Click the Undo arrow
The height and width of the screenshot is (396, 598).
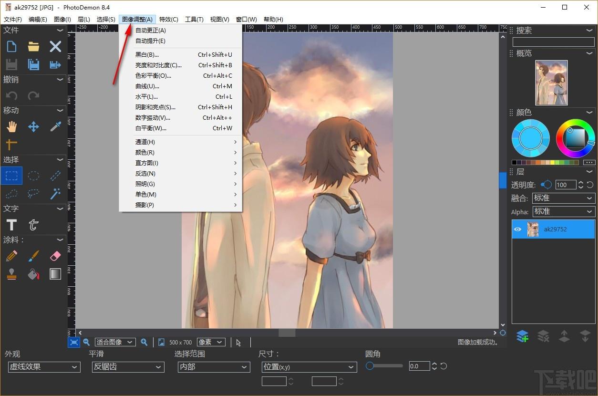pos(11,95)
